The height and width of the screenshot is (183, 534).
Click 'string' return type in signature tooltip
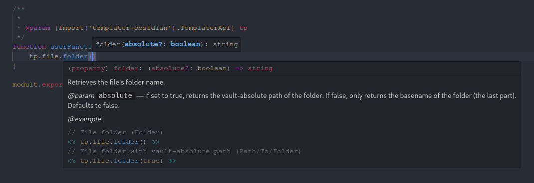click(x=225, y=44)
